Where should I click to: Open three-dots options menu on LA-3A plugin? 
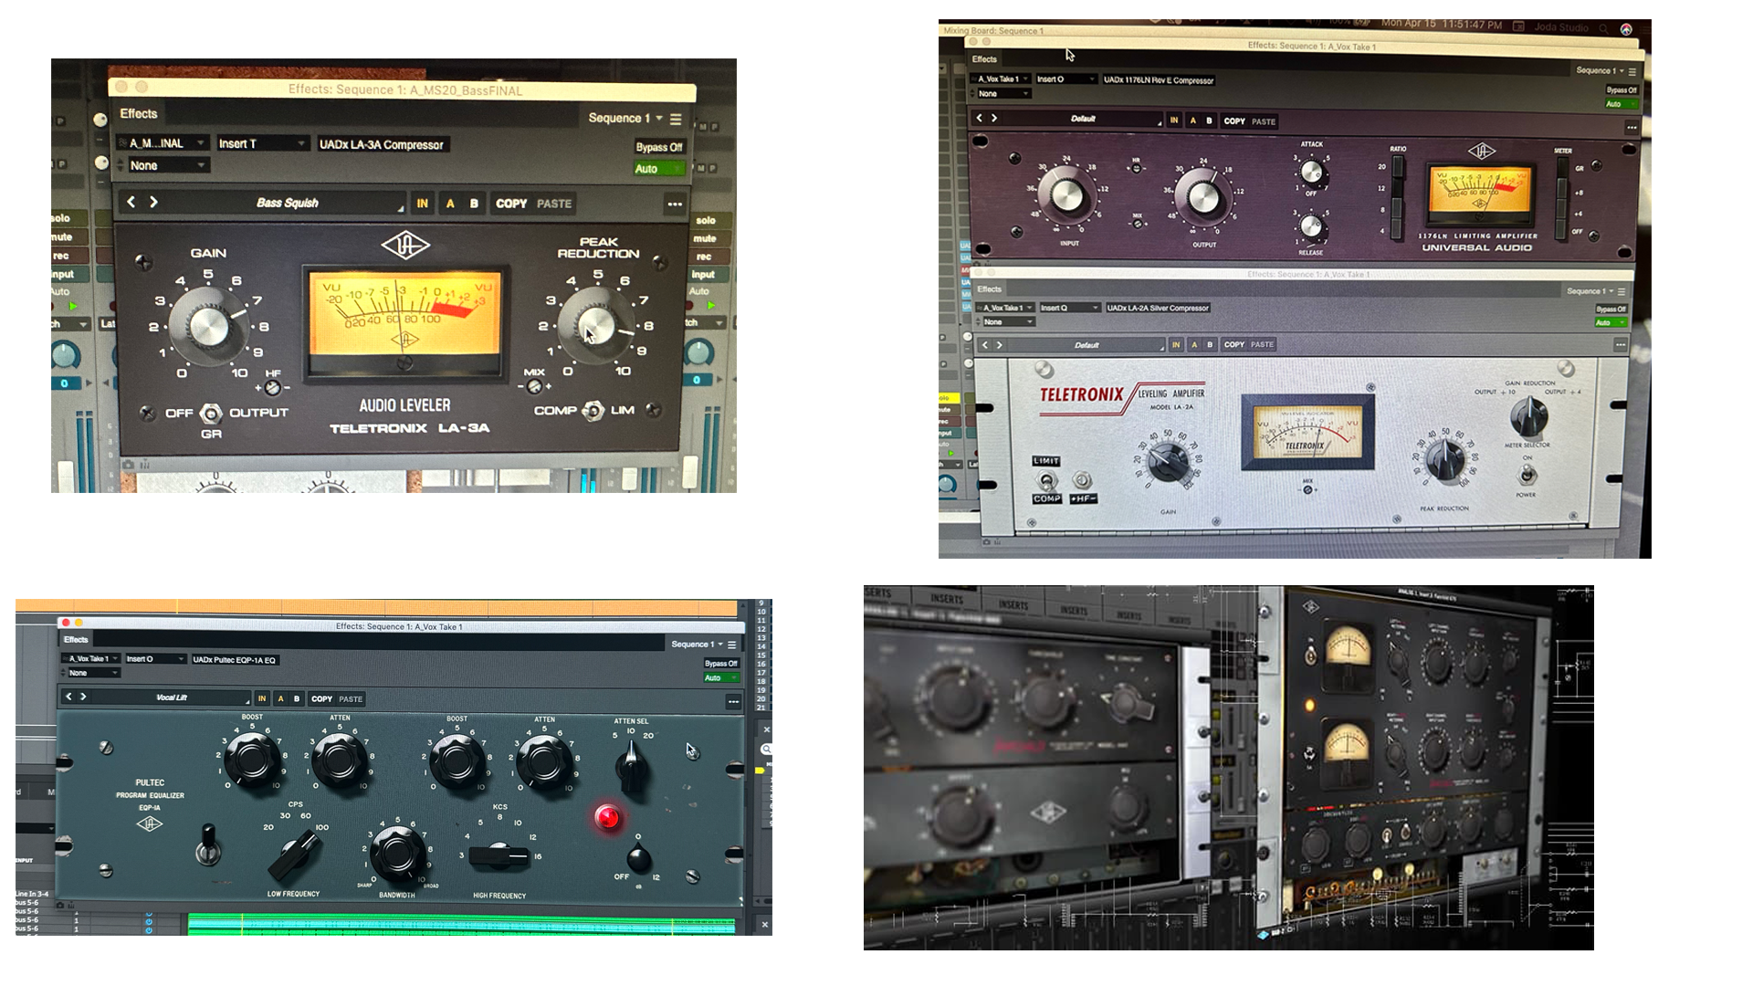click(x=675, y=204)
